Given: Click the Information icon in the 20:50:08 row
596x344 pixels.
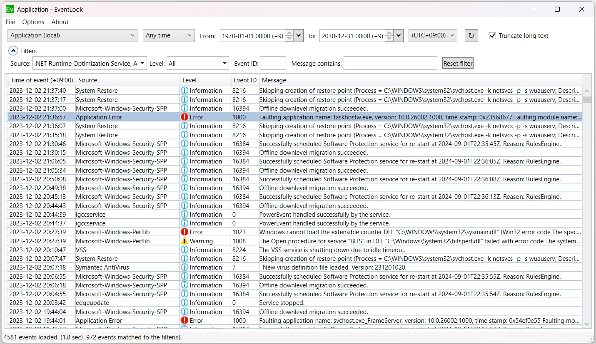Looking at the screenshot, I should 185,179.
